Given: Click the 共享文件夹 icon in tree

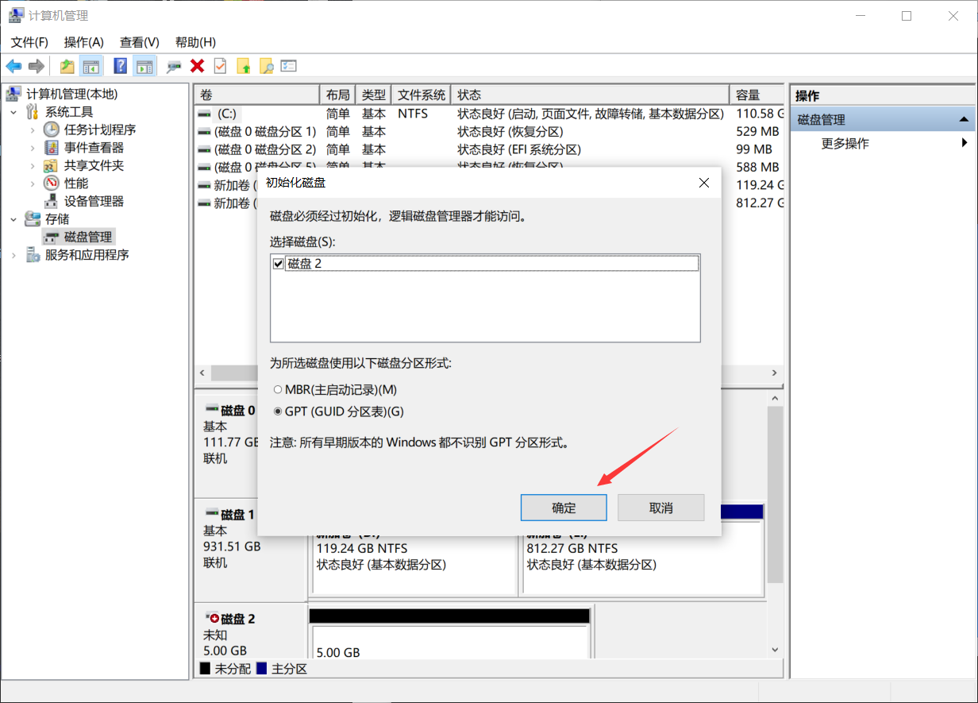Looking at the screenshot, I should click(52, 166).
